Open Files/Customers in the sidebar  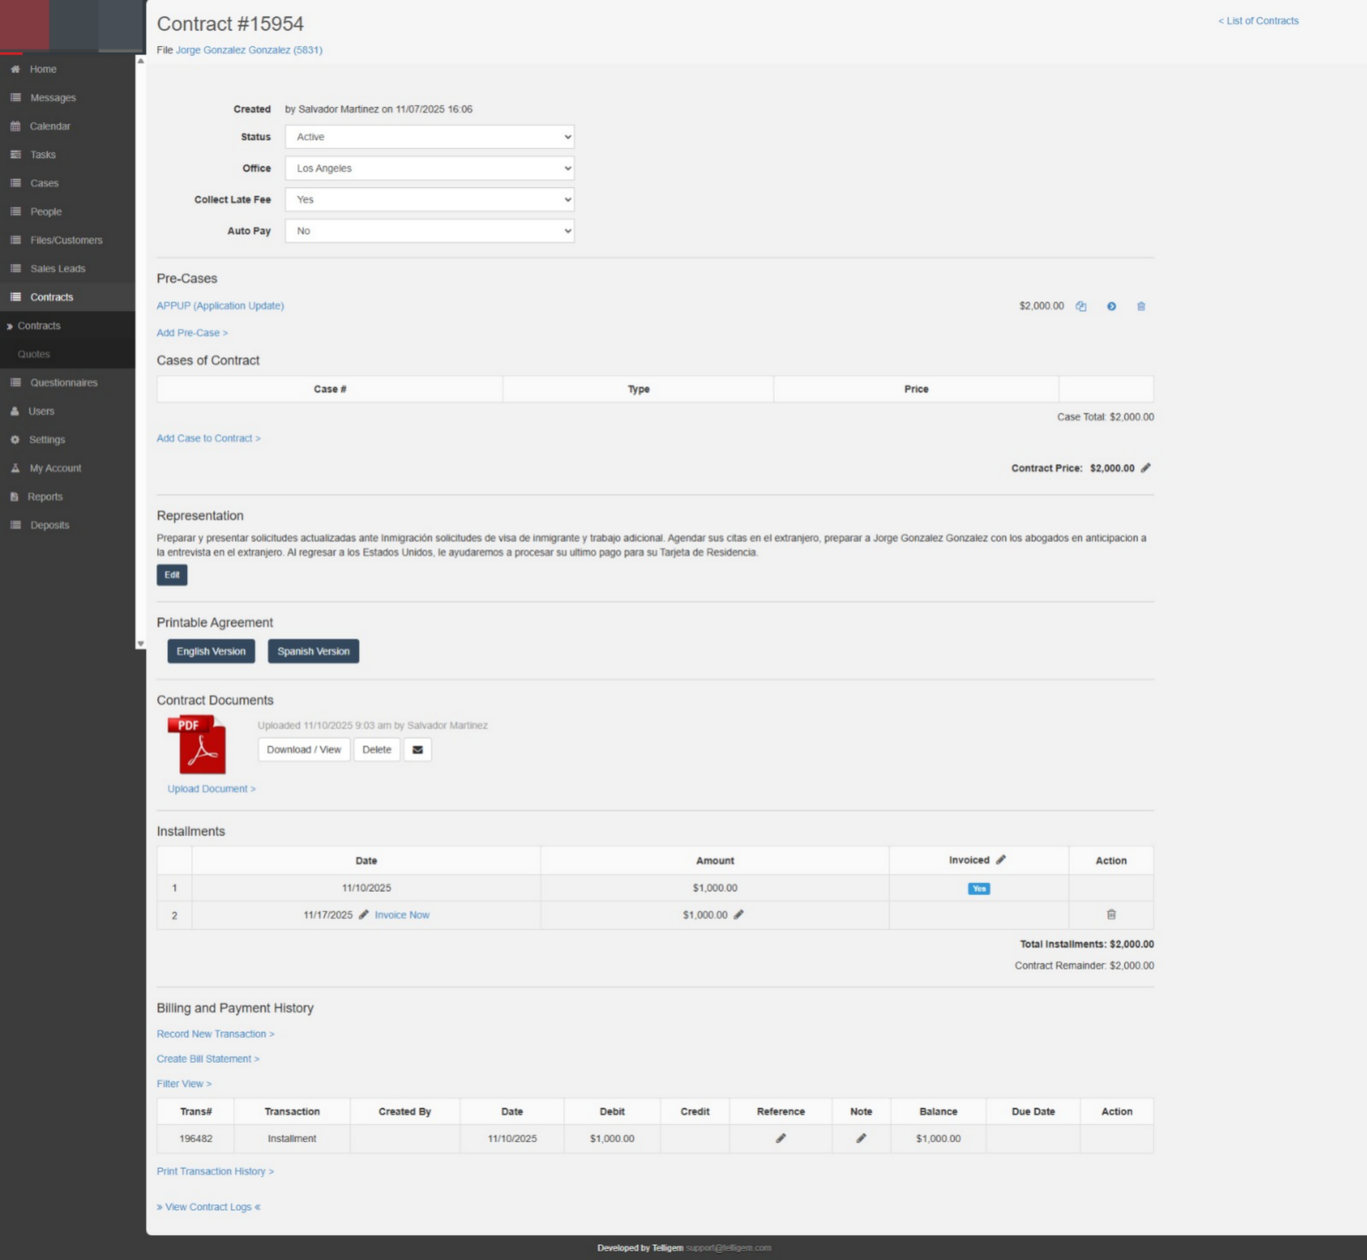pyautogui.click(x=66, y=240)
